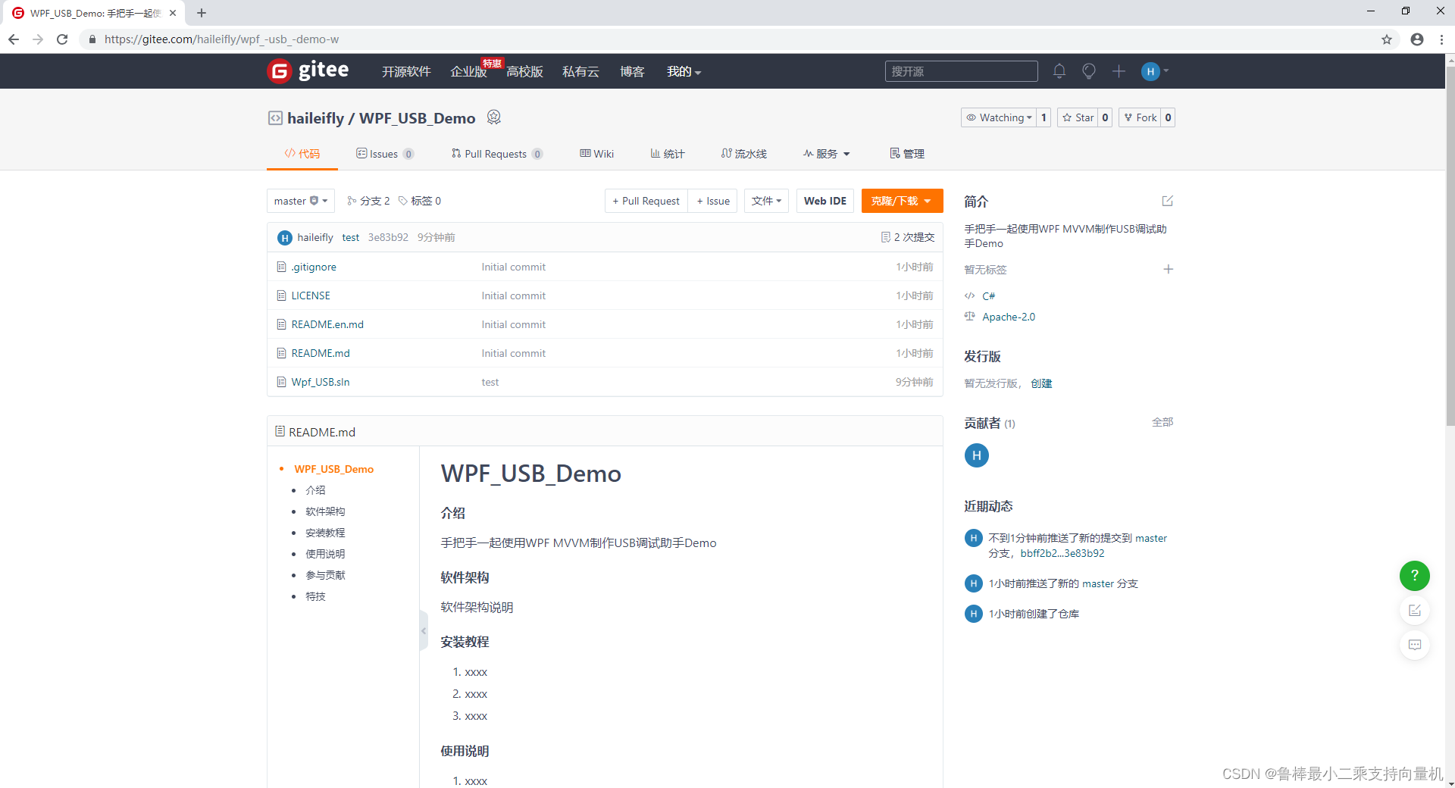Expand the 服务 tab dropdown
Viewport: 1455px width, 788px height.
coord(827,154)
